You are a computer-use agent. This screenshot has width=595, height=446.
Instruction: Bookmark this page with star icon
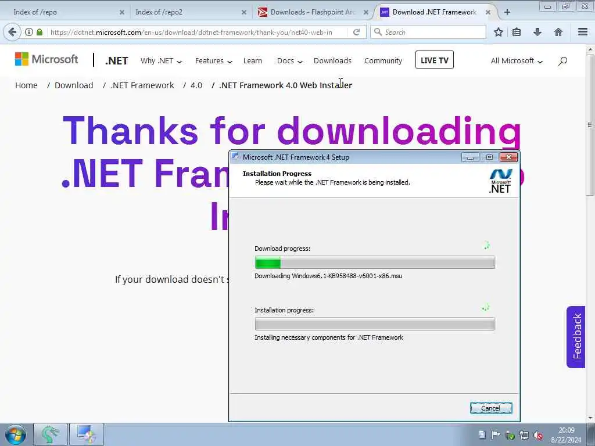tap(498, 33)
